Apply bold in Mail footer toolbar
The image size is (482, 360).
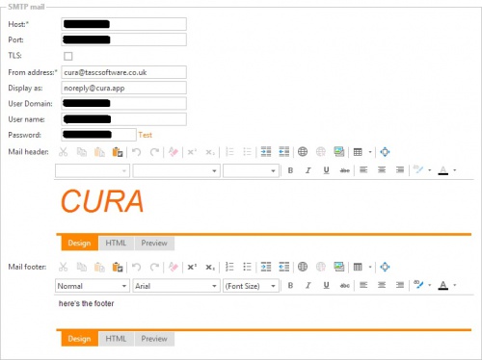point(290,285)
